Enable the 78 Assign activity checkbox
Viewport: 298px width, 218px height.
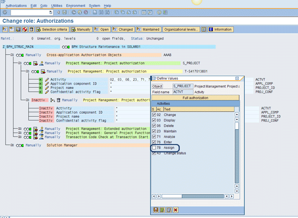pos(154,147)
